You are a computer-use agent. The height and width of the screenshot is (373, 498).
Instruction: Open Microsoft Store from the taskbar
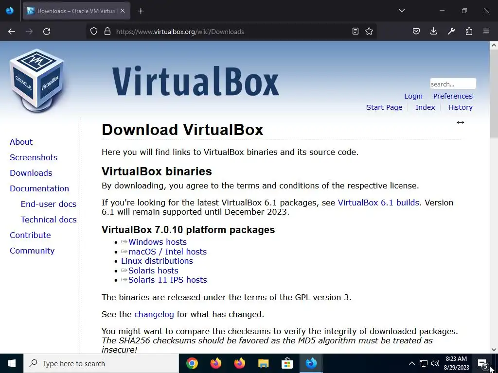pos(287,363)
